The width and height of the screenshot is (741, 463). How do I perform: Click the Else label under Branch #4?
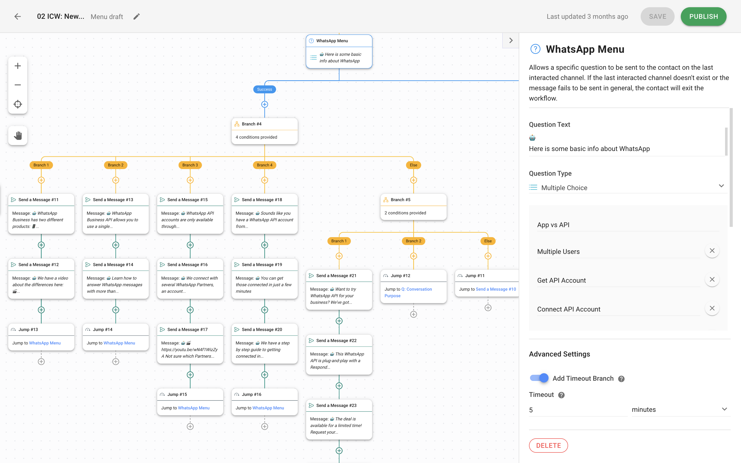coord(413,165)
